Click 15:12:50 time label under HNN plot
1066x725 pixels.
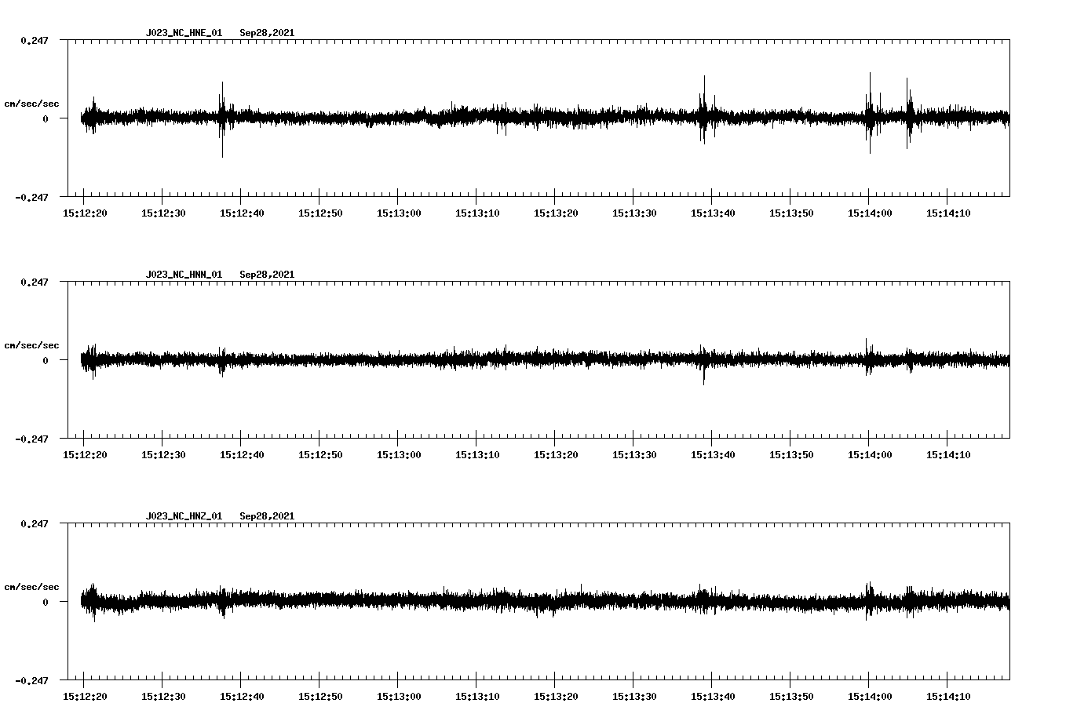pos(320,455)
